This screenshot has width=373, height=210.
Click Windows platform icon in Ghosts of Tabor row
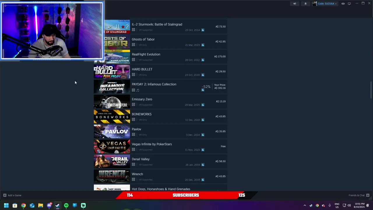(133, 45)
